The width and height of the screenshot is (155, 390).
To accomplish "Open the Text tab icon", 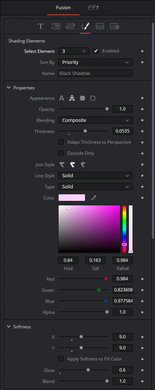I will point(40,26).
